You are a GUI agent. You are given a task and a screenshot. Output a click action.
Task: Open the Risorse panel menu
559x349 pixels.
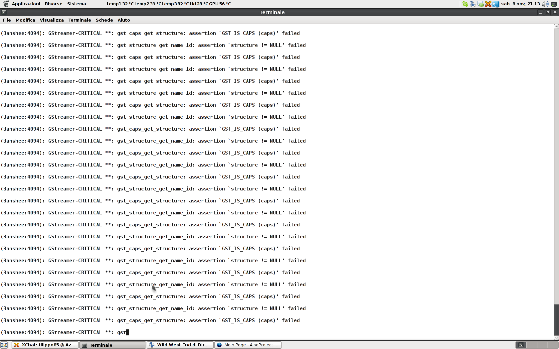pos(54,4)
